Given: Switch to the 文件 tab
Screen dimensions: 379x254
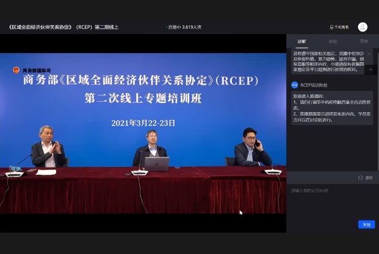Looking at the screenshot, I should pyautogui.click(x=364, y=41).
